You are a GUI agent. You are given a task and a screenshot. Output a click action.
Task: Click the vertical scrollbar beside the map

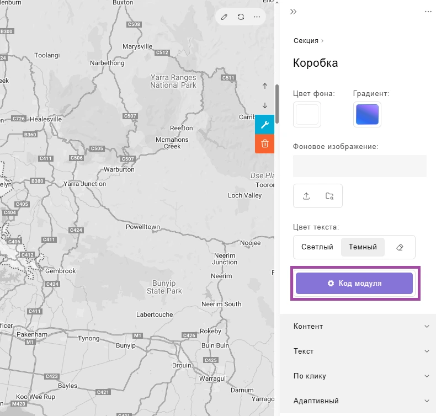[277, 104]
